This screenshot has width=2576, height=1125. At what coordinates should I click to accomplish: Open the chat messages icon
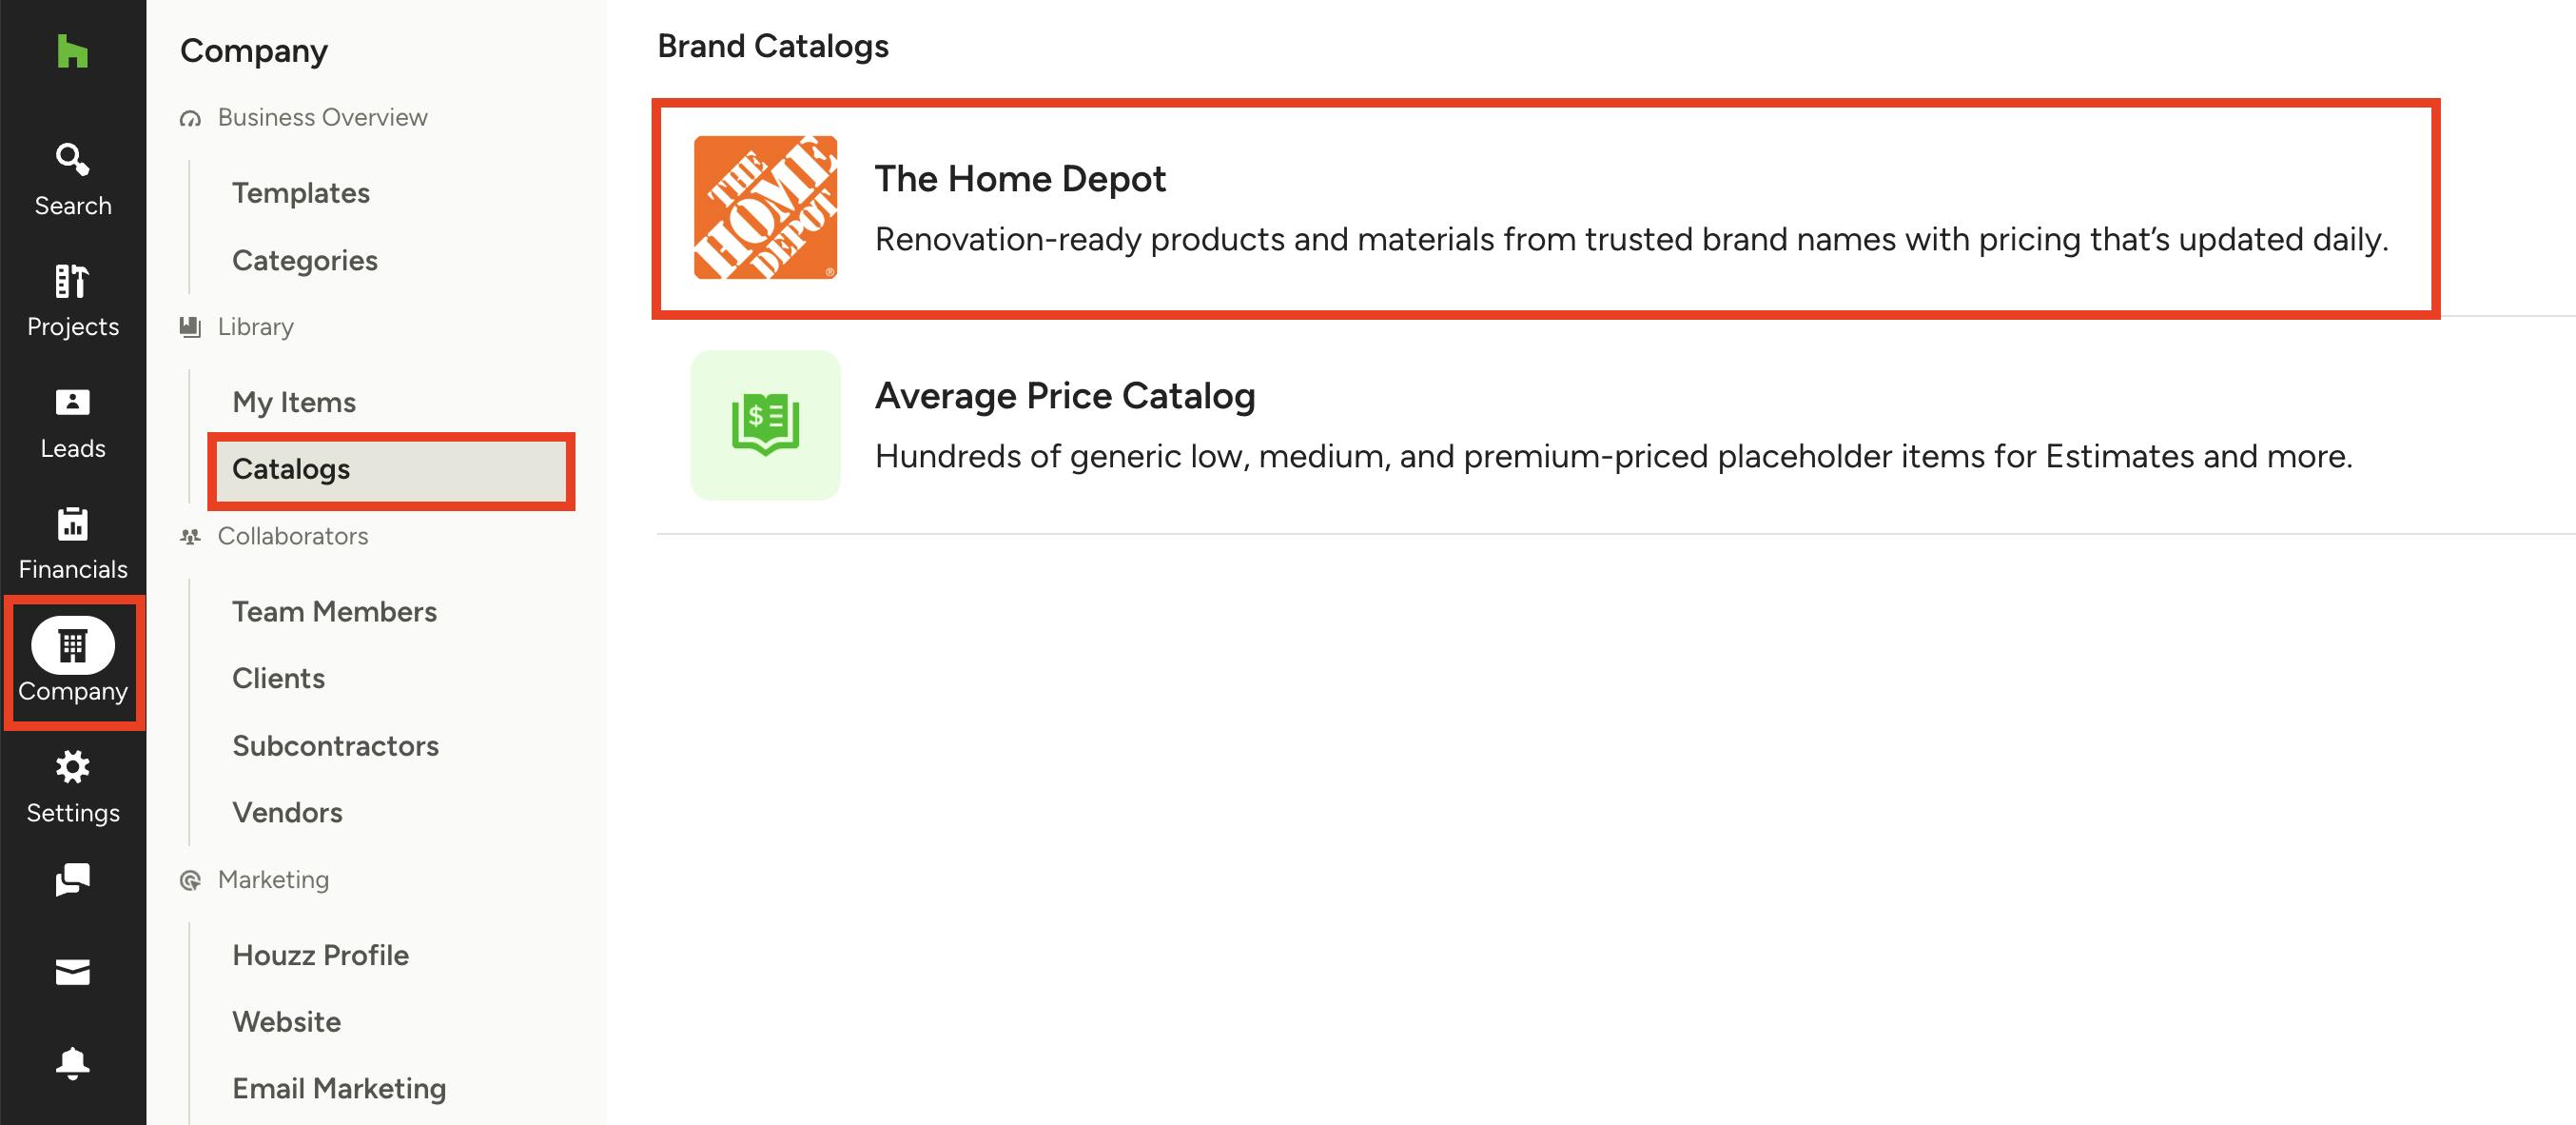(x=73, y=879)
